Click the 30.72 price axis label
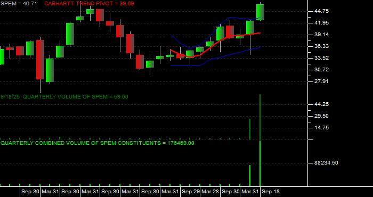373x197 pixels. [321, 70]
